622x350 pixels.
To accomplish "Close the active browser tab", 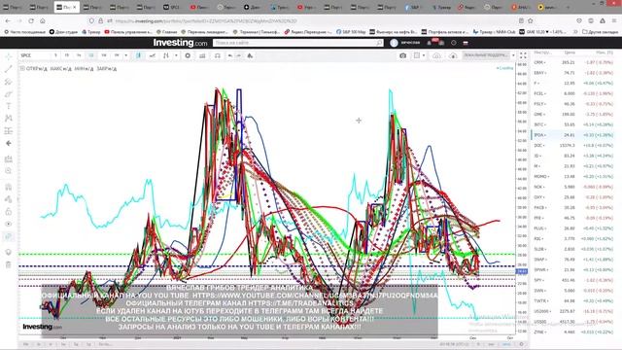I will point(74,7).
